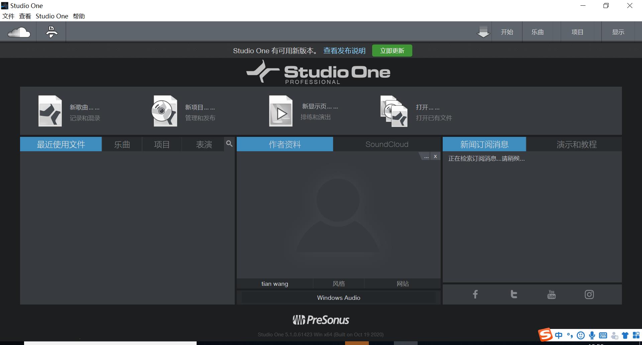Viewport: 642px width, 345px height.
Task: Open the Sogou soft keyboard icon
Action: tap(603, 335)
